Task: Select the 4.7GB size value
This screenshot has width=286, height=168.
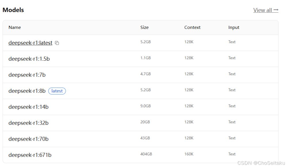Action: 145,74
